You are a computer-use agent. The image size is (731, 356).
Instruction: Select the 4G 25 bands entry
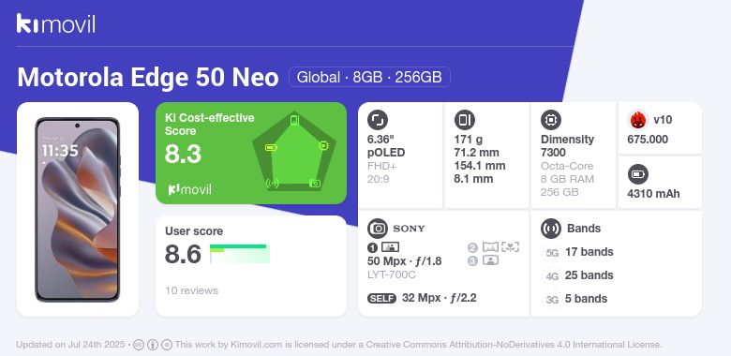[578, 275]
